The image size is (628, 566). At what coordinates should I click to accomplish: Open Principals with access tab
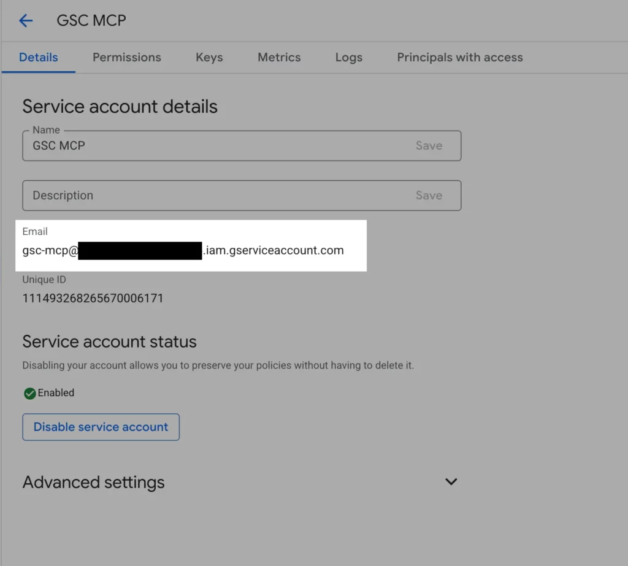click(x=460, y=57)
